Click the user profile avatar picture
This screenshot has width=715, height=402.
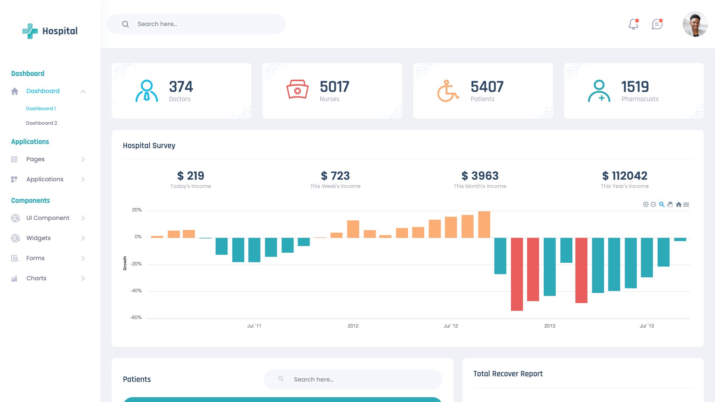[x=695, y=24]
